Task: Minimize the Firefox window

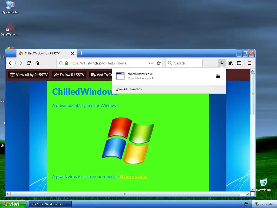Action: coord(239,53)
